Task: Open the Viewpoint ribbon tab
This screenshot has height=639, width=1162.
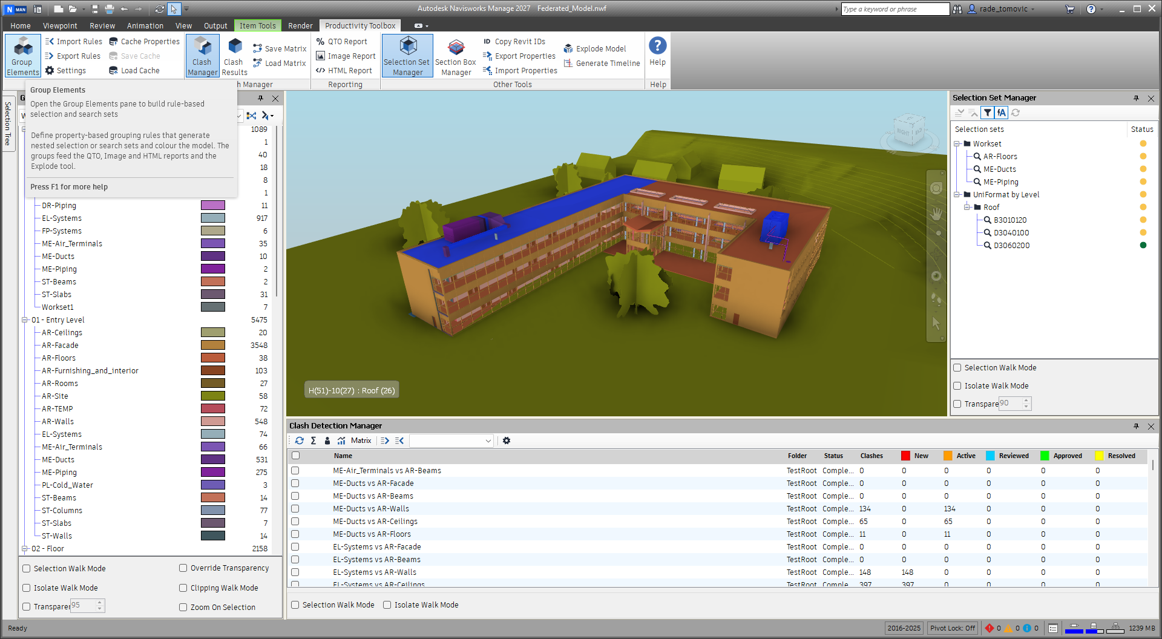Action: 60,26
